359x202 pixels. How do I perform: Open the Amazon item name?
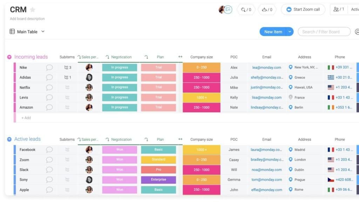(26, 107)
